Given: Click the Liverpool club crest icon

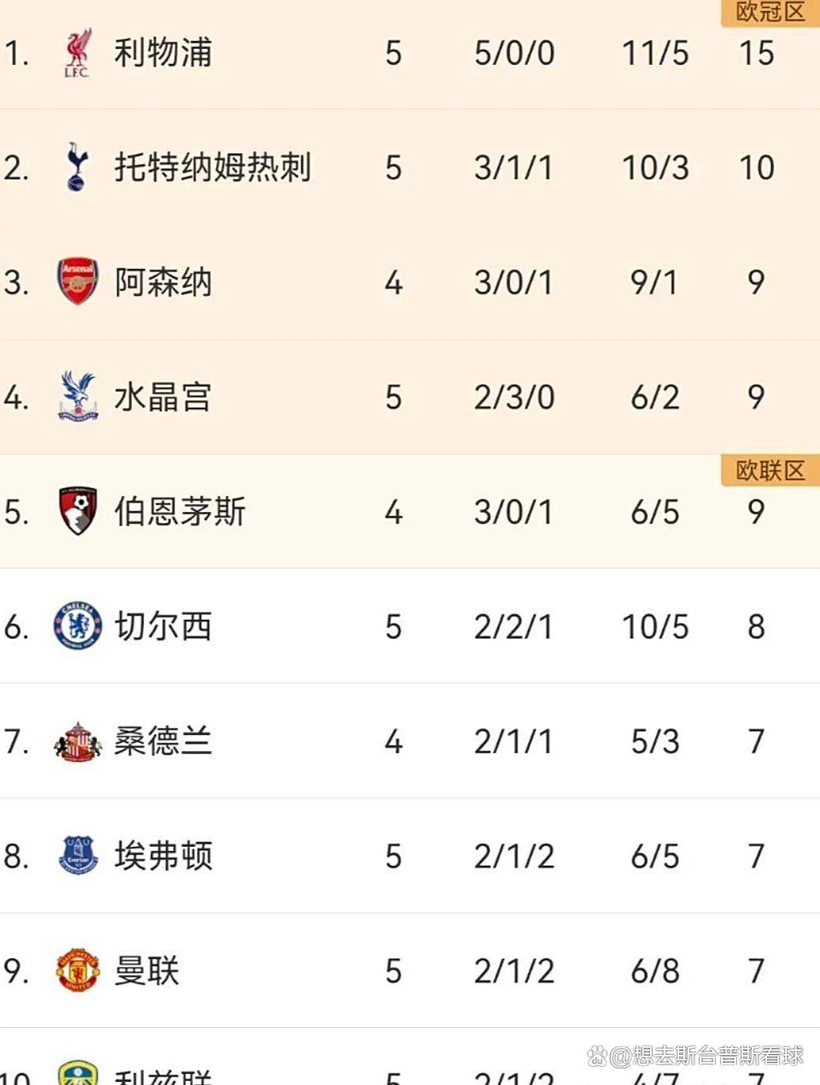Looking at the screenshot, I should point(77,53).
